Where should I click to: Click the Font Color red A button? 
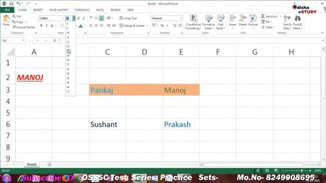pyautogui.click(x=80, y=26)
